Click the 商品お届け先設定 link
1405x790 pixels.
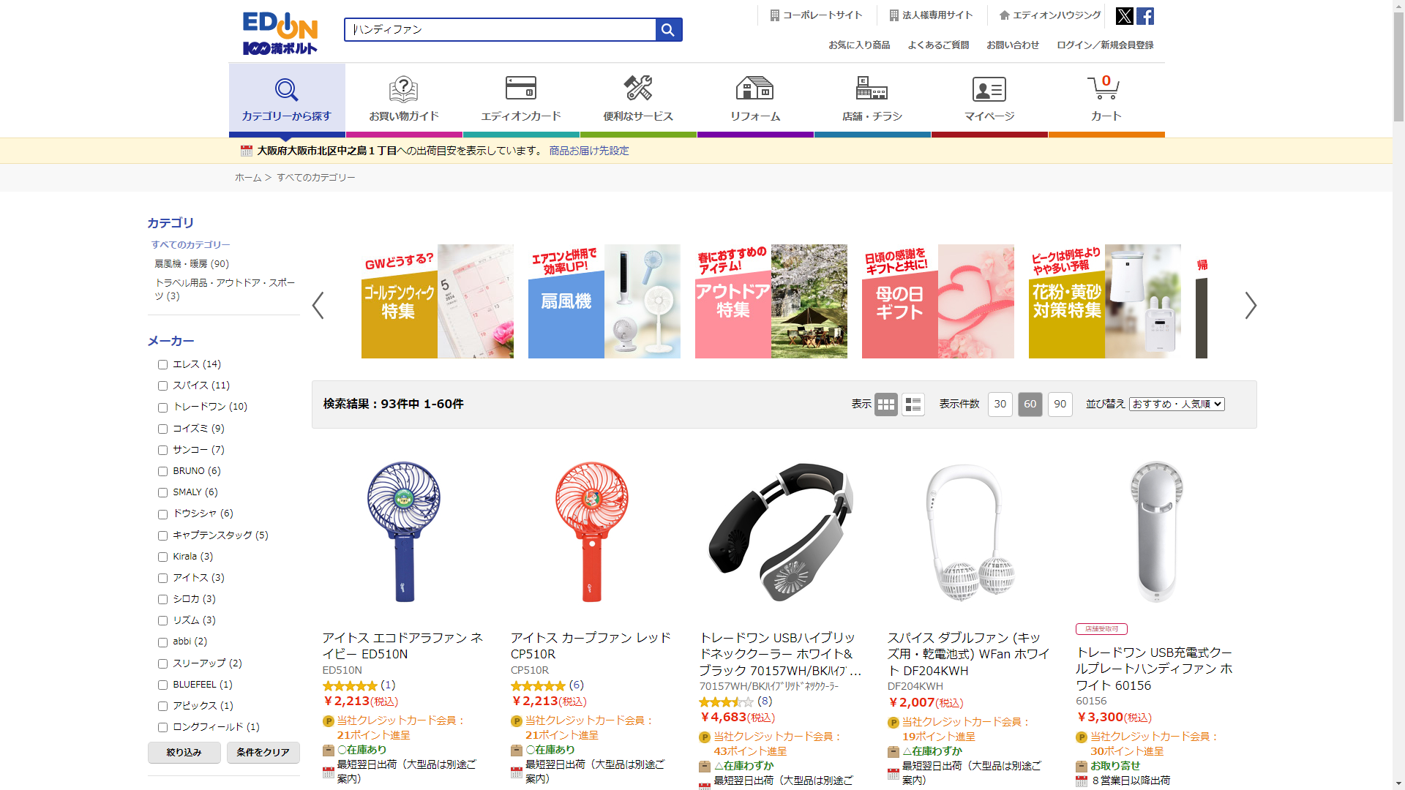(589, 151)
